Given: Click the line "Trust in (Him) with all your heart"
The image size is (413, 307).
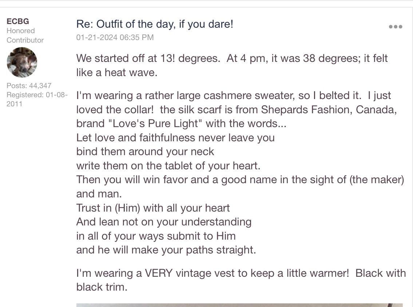Looking at the screenshot, I should [153, 208].
